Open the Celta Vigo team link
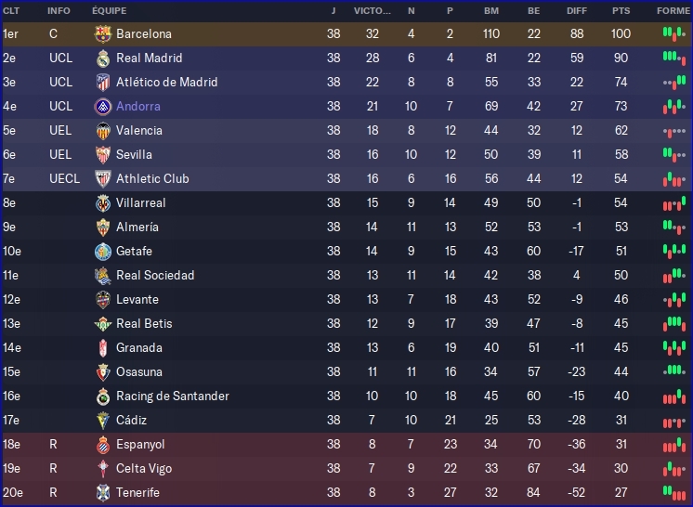Screen dimensions: 693x507 144,468
